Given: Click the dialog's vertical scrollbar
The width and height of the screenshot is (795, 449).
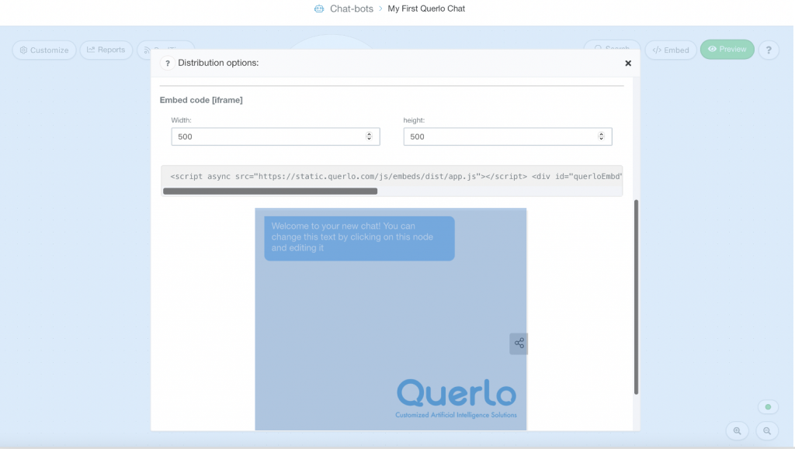Looking at the screenshot, I should 636,297.
